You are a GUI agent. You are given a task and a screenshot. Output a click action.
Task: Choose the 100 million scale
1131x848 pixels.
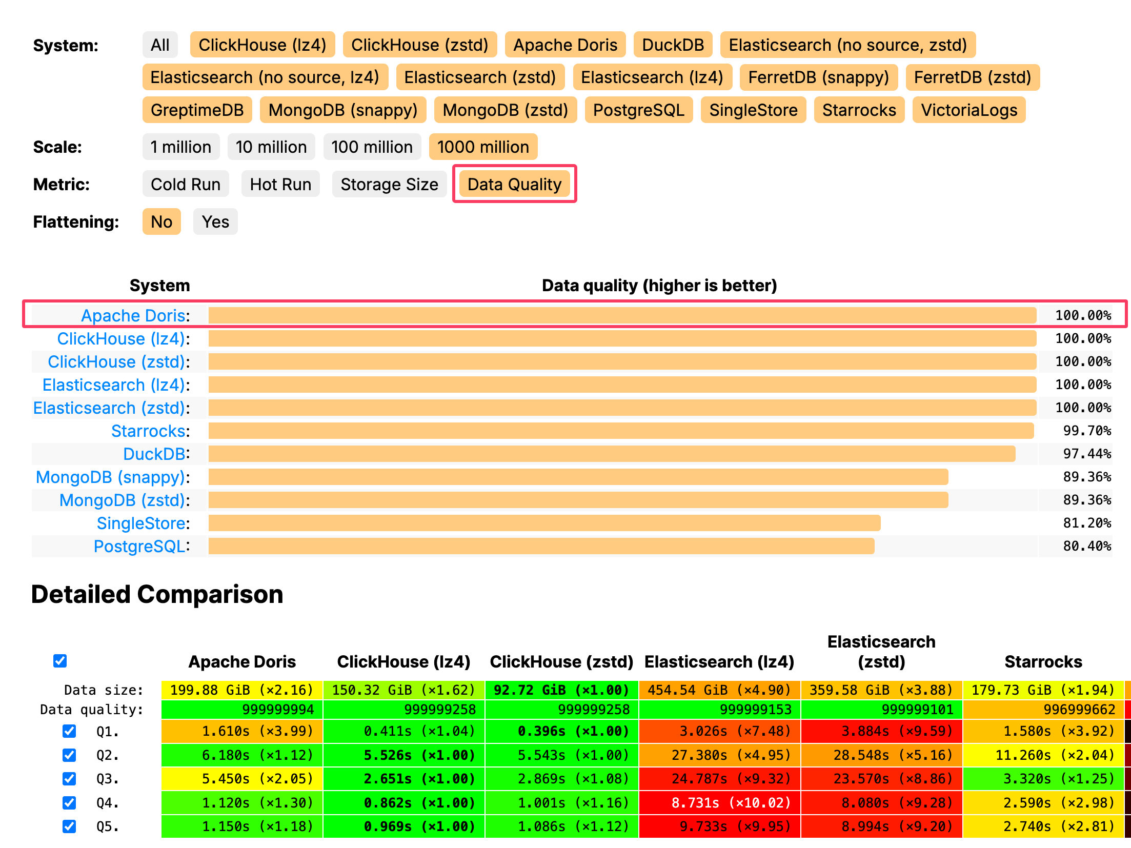coord(372,147)
